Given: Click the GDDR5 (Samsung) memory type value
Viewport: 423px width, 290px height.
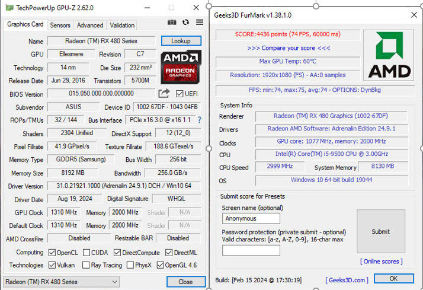Looking at the screenshot, I should pos(81,160).
